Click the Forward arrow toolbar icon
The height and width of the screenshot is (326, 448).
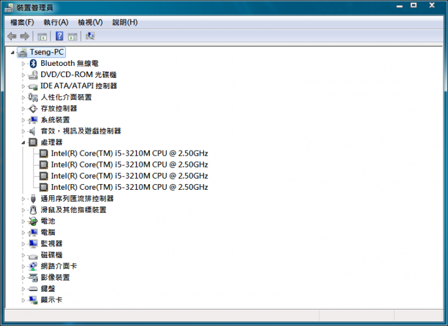point(25,36)
